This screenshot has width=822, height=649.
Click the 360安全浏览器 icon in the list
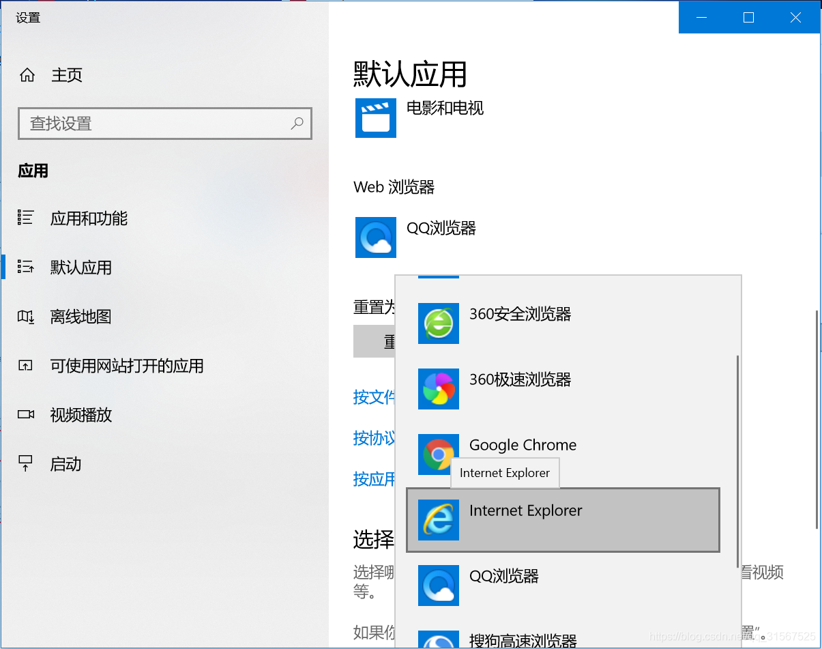pyautogui.click(x=439, y=323)
